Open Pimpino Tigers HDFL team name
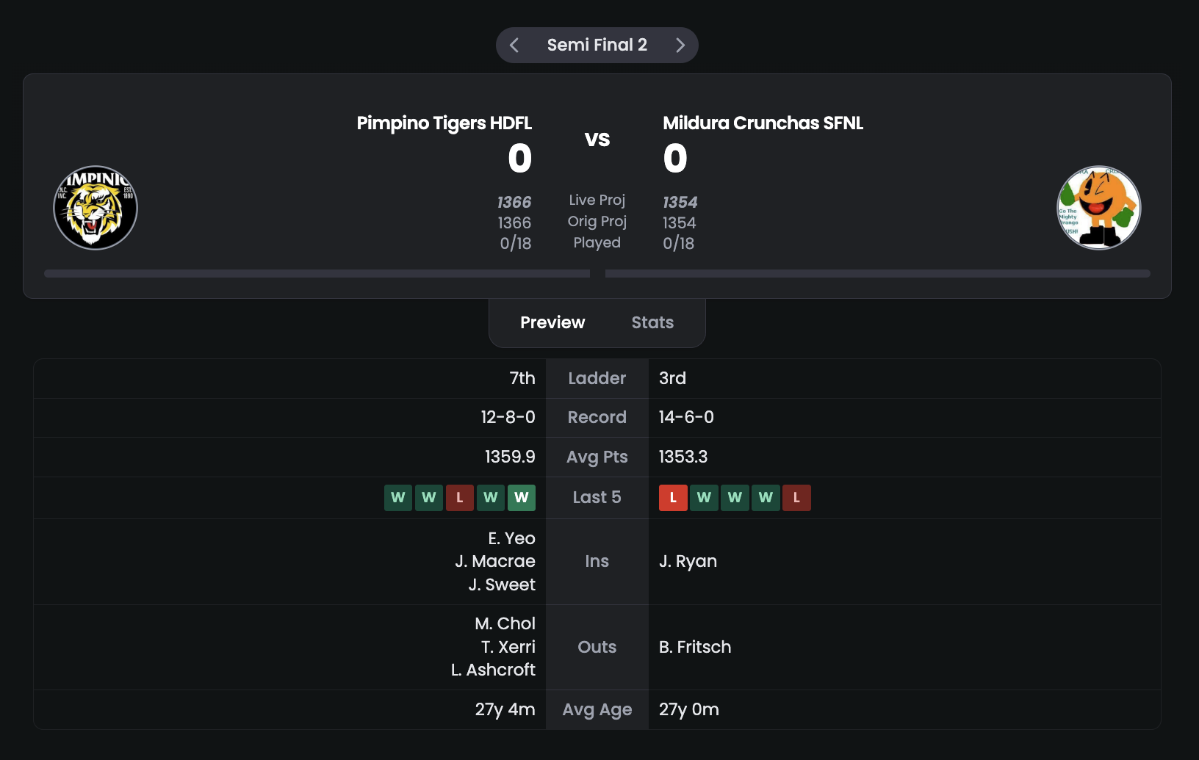 [444, 123]
